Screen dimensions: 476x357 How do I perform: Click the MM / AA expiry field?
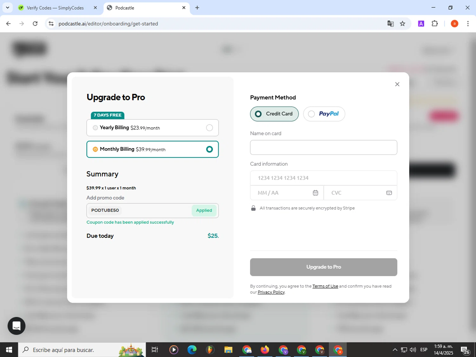coord(287,193)
